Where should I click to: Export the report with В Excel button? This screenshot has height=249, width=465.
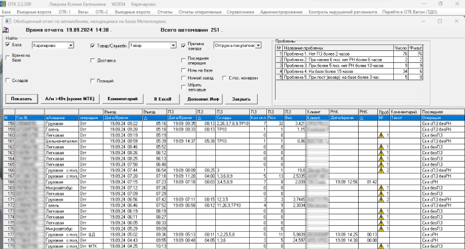[x=163, y=99]
